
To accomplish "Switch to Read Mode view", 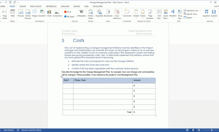I will (187, 130).
